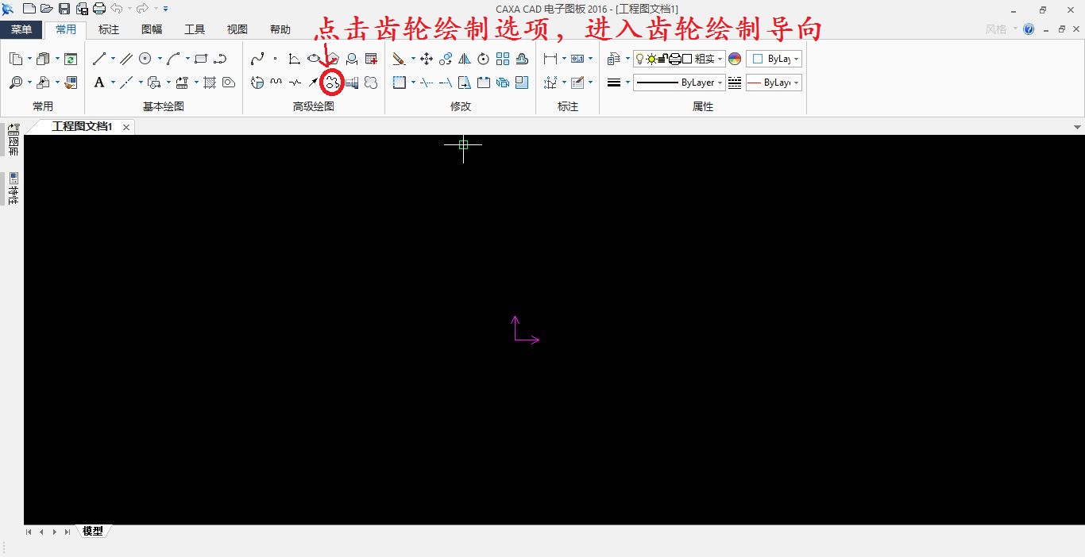Viewport: 1085px width, 557px height.
Task: Open the 特性 side panel
Action: coord(13,189)
